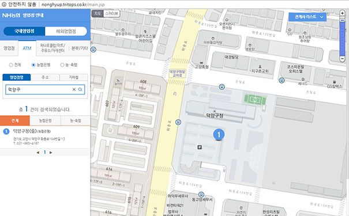Select the 영업점명 search type tab
The height and width of the screenshot is (216, 349).
click(x=17, y=77)
